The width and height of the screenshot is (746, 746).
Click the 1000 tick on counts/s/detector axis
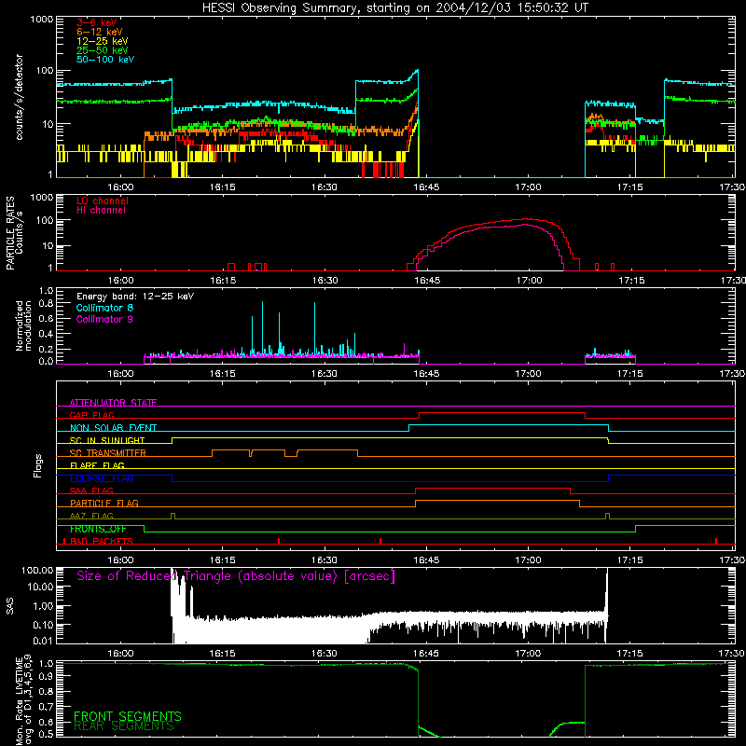click(x=41, y=20)
